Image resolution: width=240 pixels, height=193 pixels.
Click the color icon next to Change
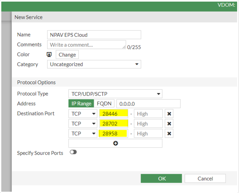[x=49, y=55]
